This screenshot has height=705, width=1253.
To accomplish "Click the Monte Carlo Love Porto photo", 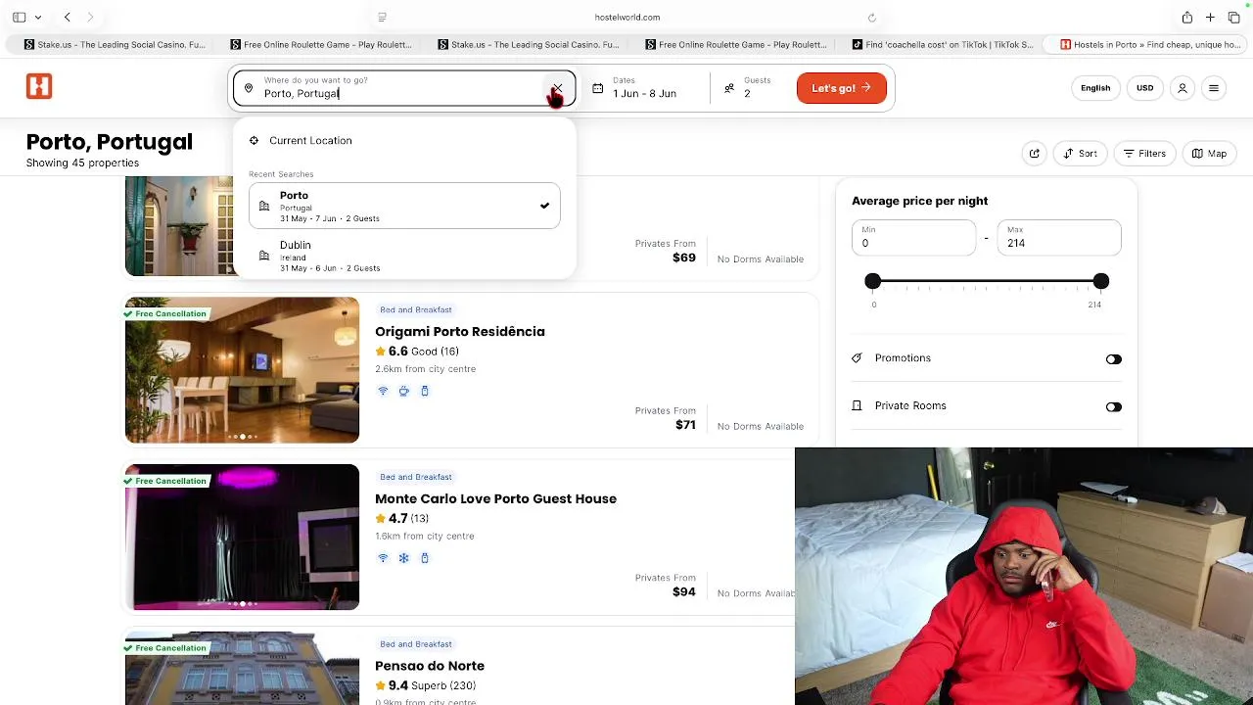I will coord(242,538).
